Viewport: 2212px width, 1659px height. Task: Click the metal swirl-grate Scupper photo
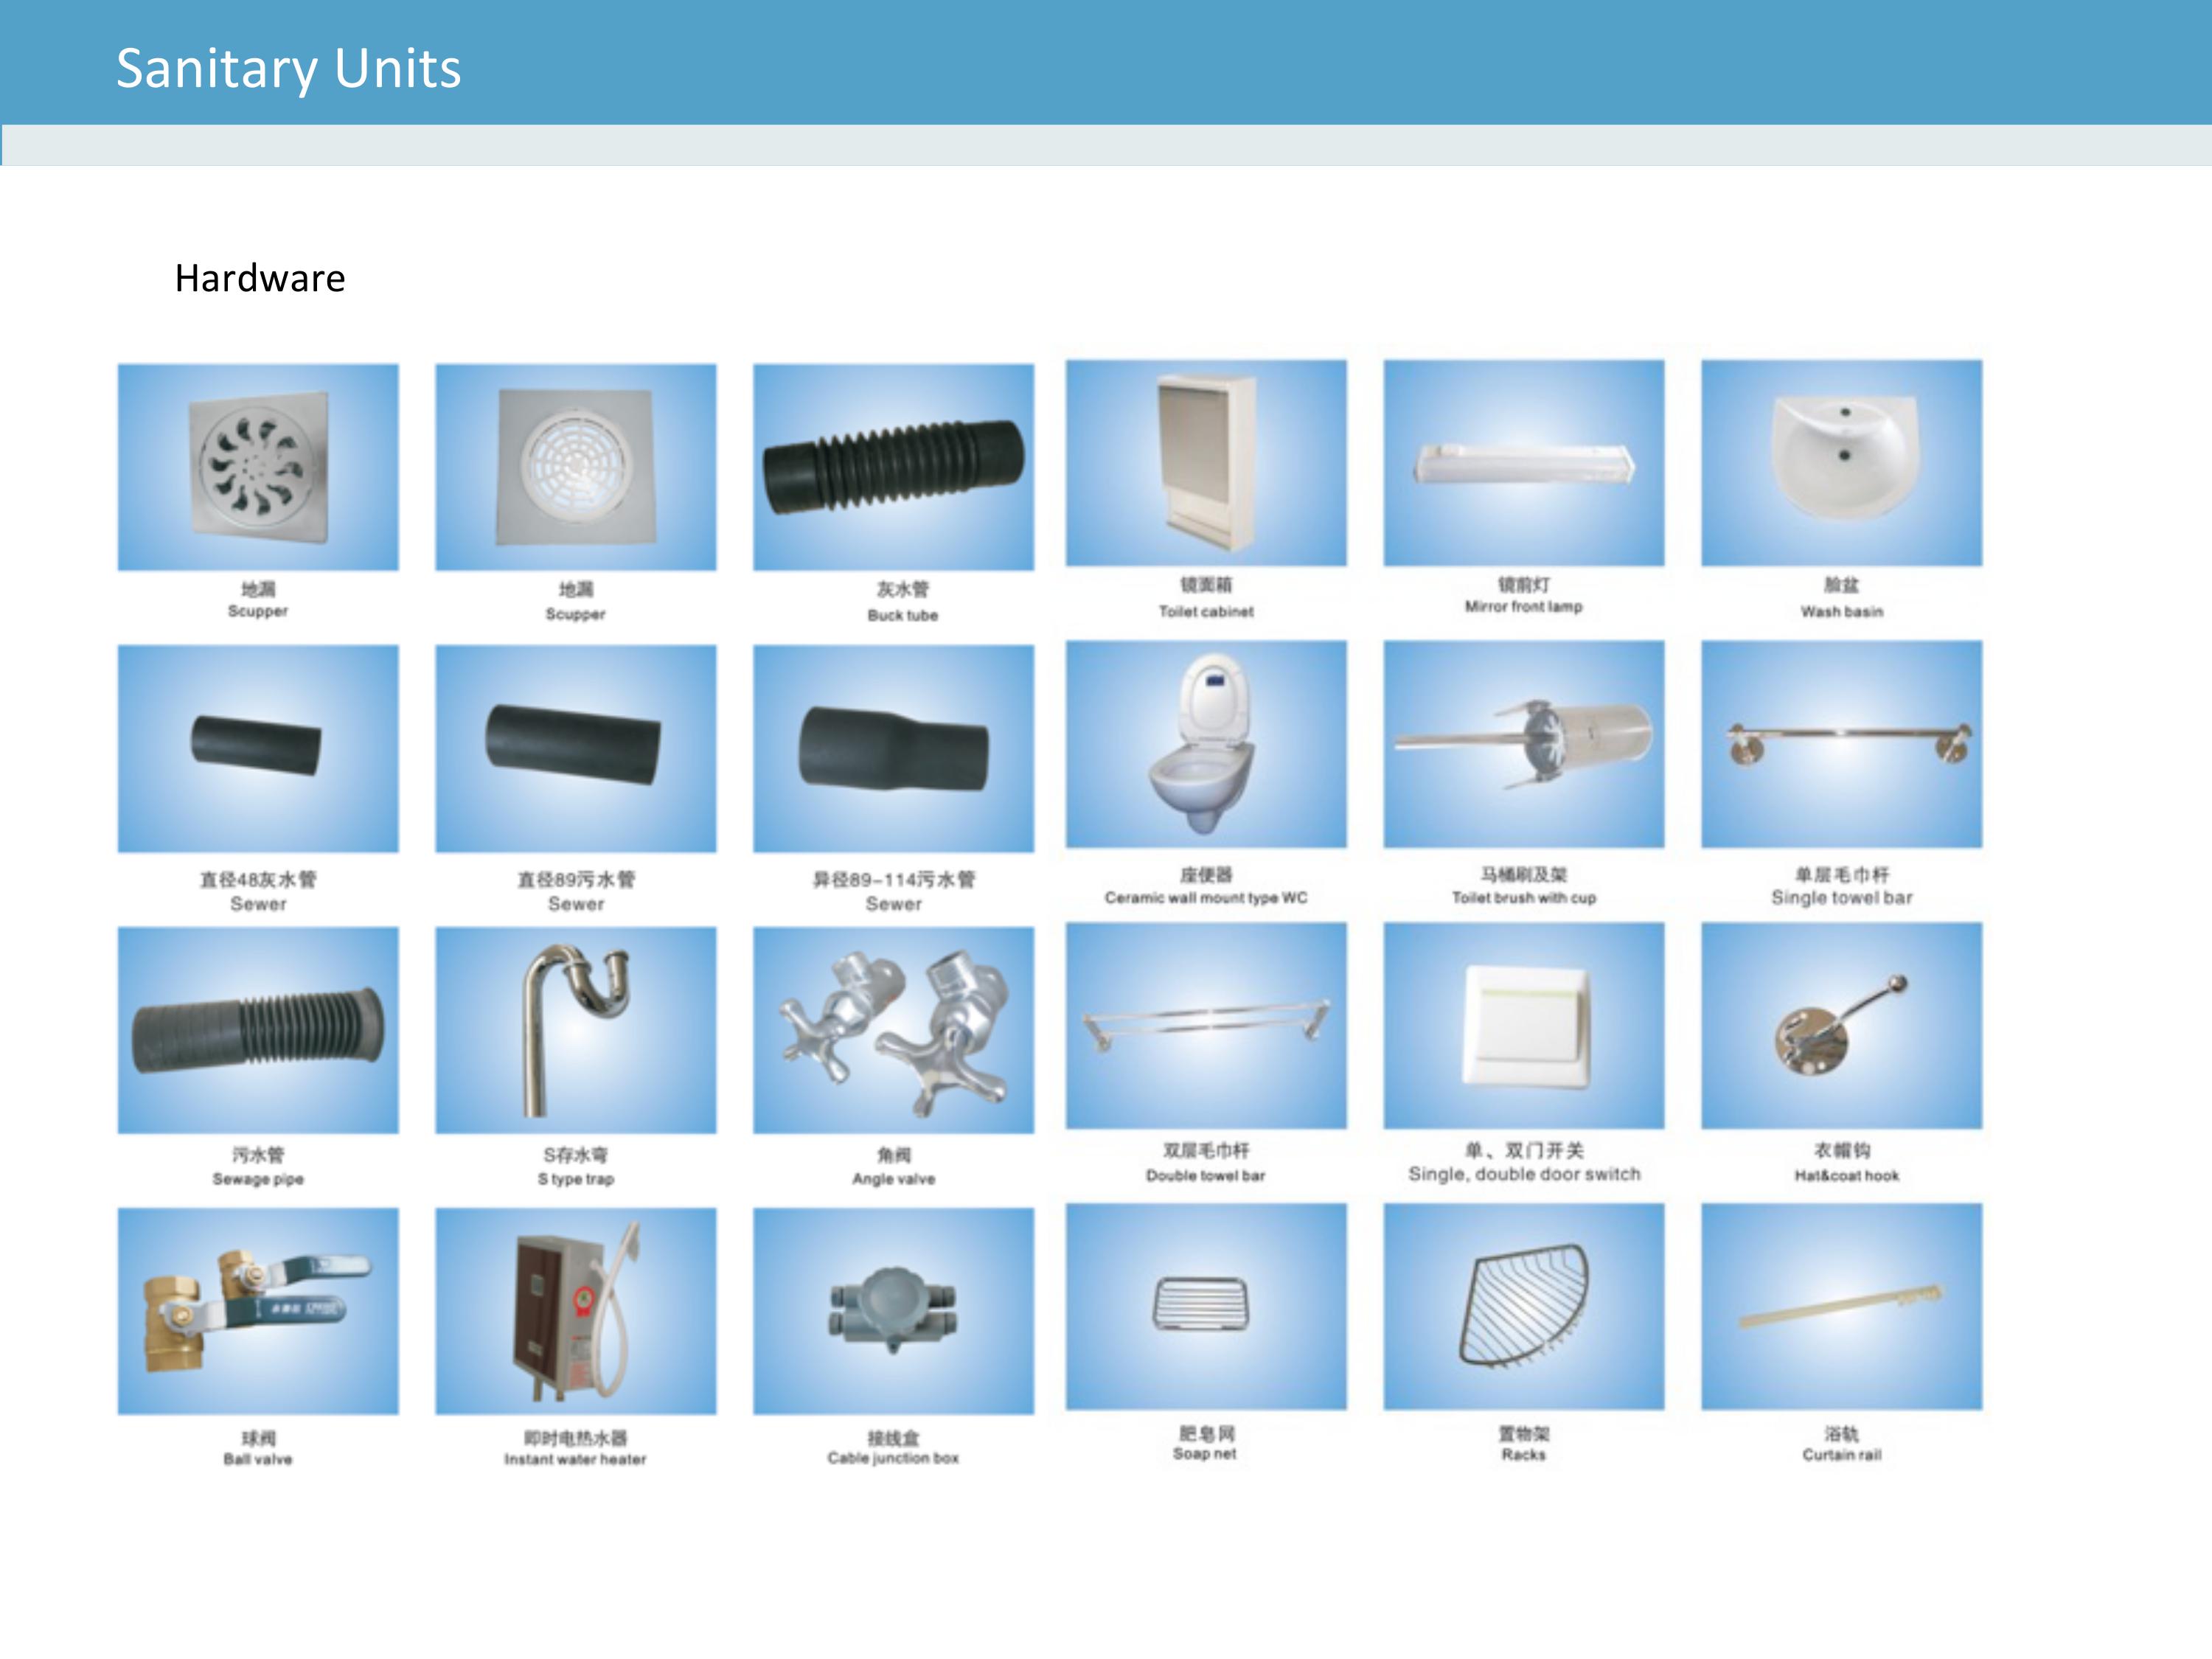258,467
